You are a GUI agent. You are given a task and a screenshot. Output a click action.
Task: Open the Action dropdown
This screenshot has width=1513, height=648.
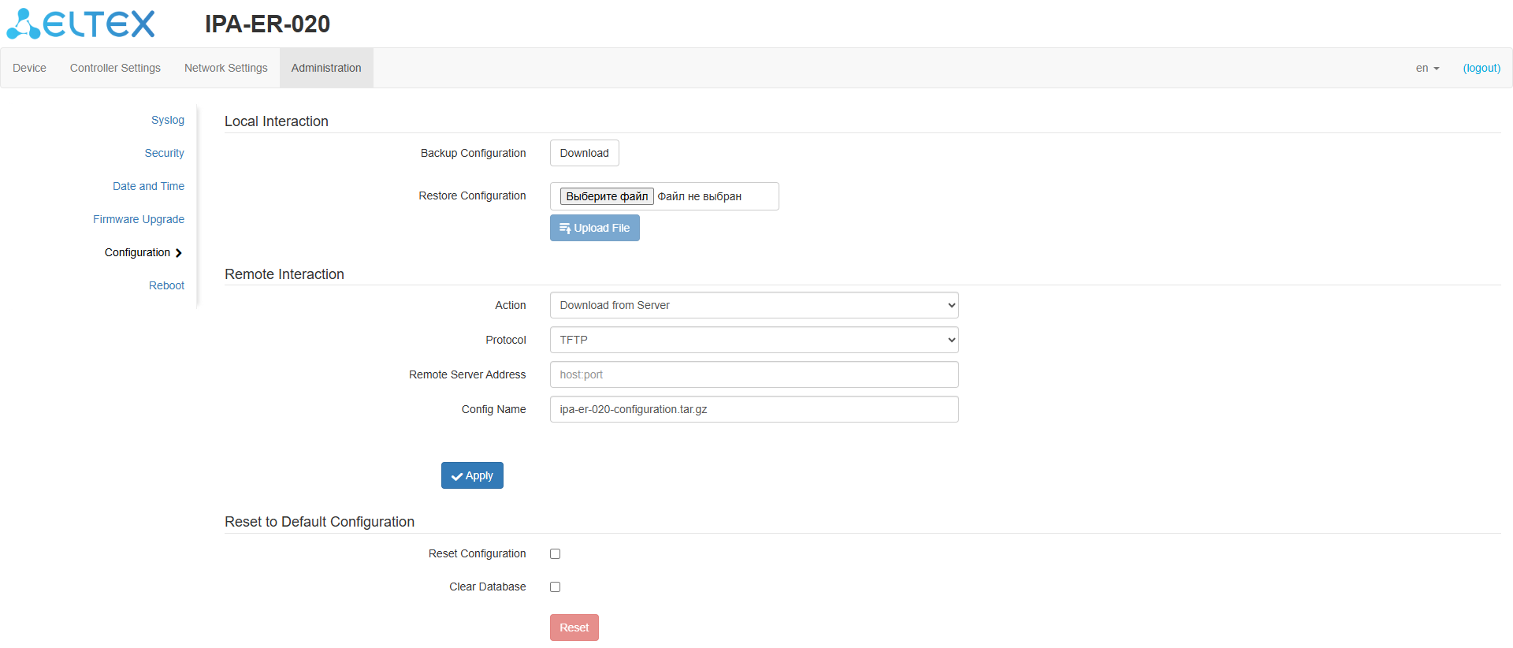pos(753,305)
